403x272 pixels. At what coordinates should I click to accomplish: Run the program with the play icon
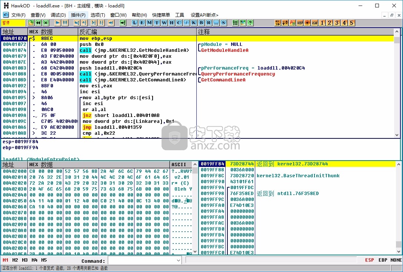click(x=57, y=23)
